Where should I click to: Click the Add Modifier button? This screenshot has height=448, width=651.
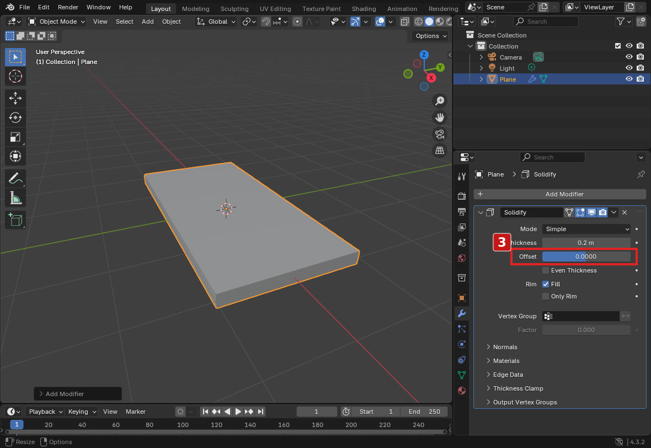(559, 194)
